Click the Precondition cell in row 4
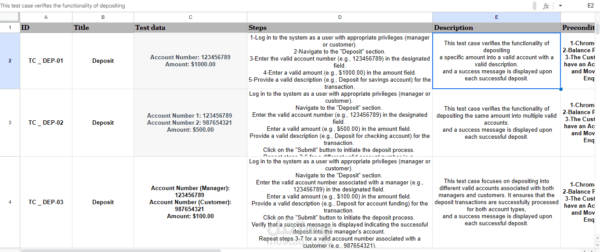Screen dimensions: 600x252 [578, 202]
